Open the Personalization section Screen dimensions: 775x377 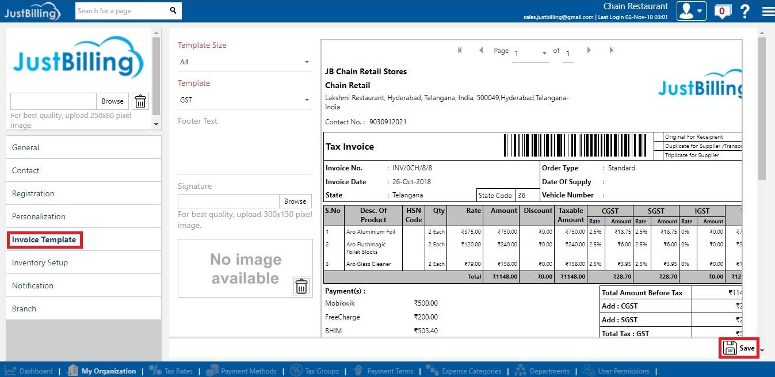tap(83, 216)
